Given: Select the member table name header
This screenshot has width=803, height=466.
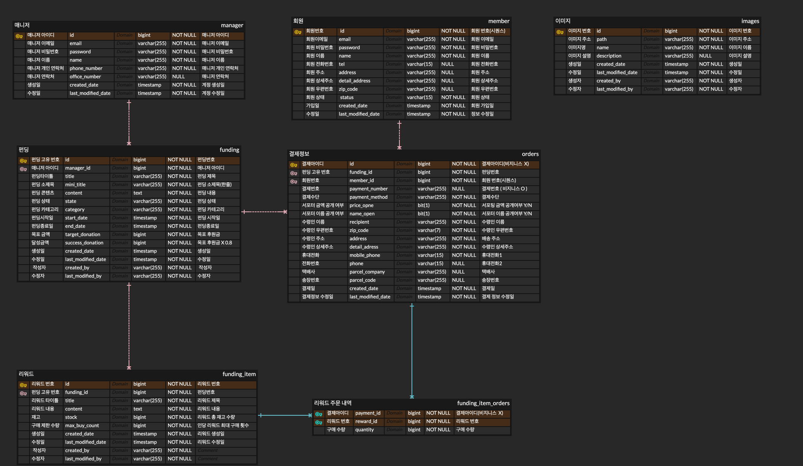Looking at the screenshot, I should [x=498, y=21].
